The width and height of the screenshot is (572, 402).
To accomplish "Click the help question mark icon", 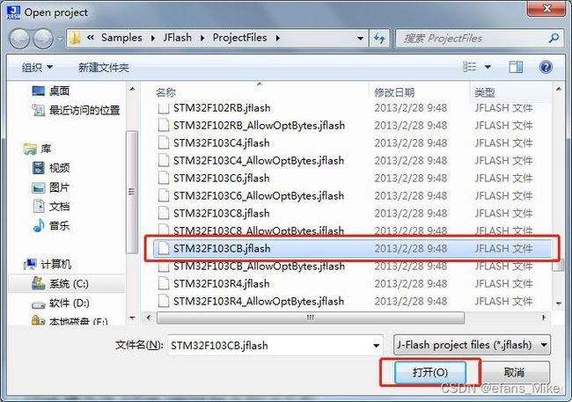I will [546, 67].
